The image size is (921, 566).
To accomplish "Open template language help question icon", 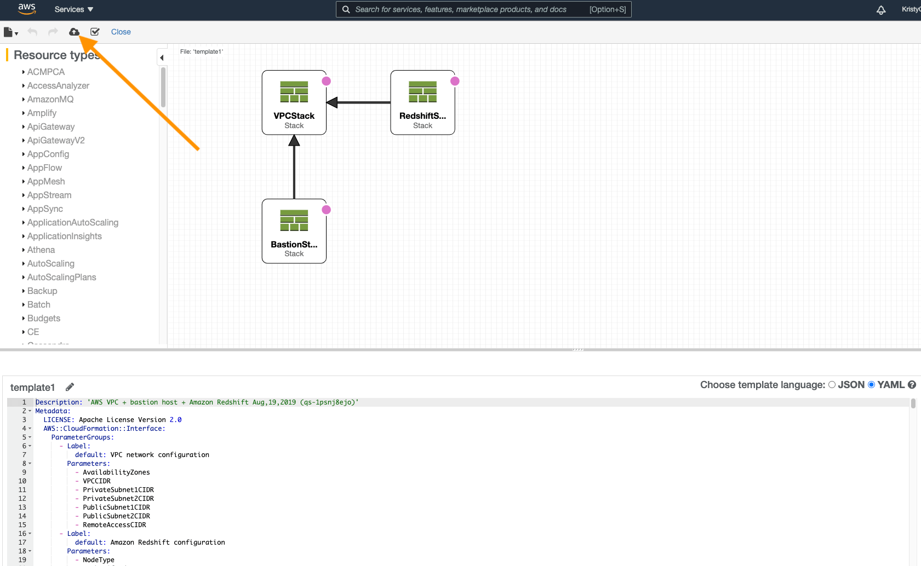I will tap(912, 385).
